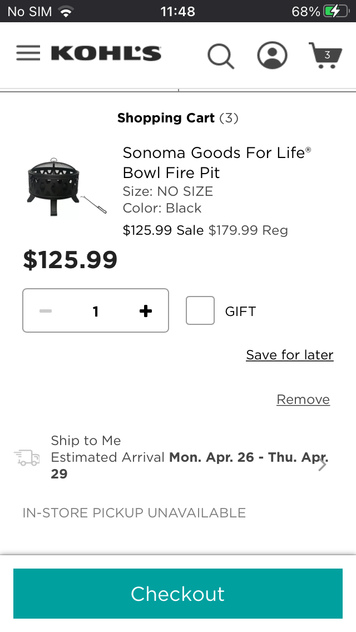The width and height of the screenshot is (356, 632).
Task: Expand shipping options chevron arrow
Action: tap(323, 464)
